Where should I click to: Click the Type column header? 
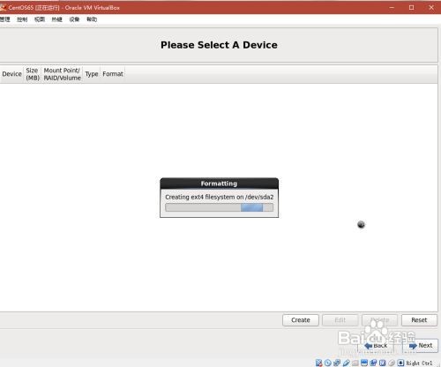(92, 74)
